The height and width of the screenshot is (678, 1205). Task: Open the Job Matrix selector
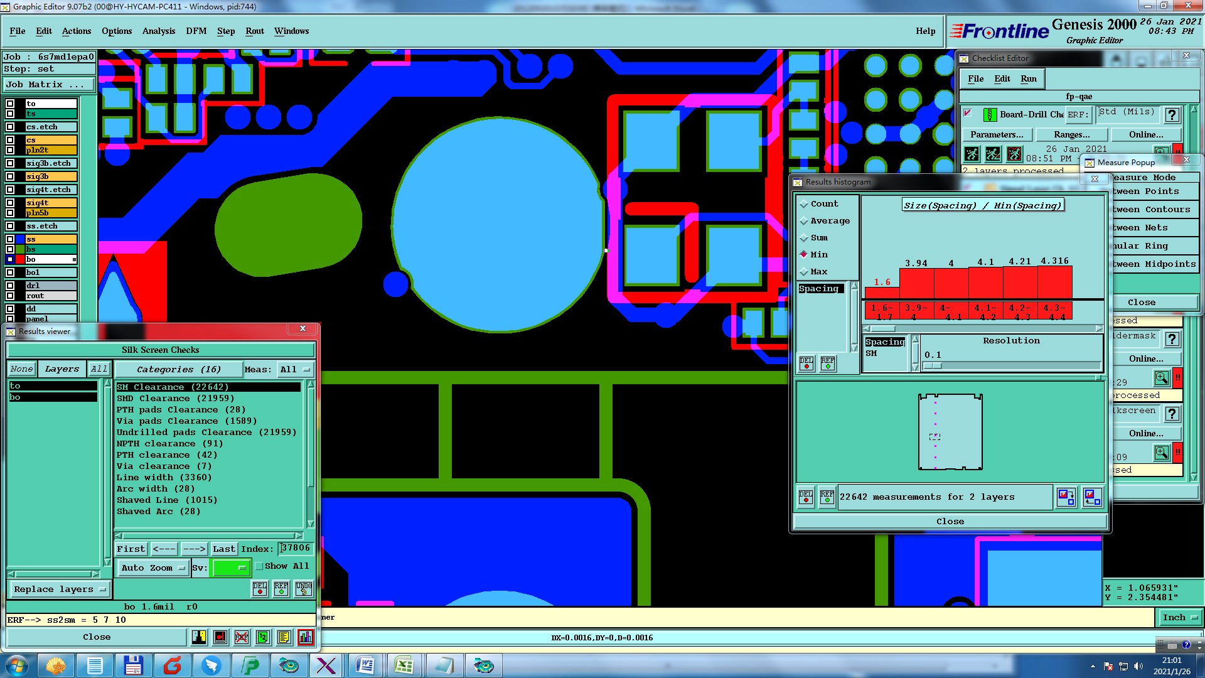pos(50,84)
